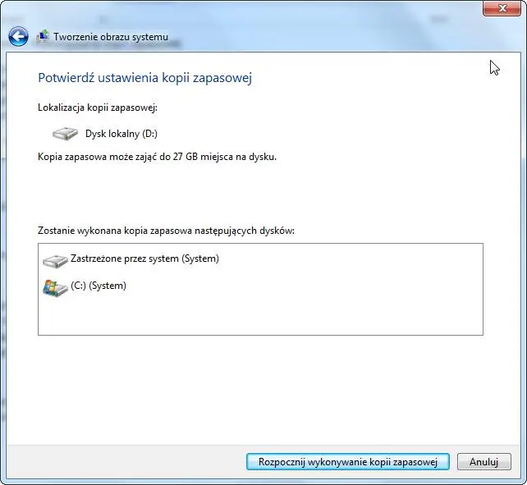
Task: Select the (C:) (System) list entry
Action: click(x=99, y=286)
